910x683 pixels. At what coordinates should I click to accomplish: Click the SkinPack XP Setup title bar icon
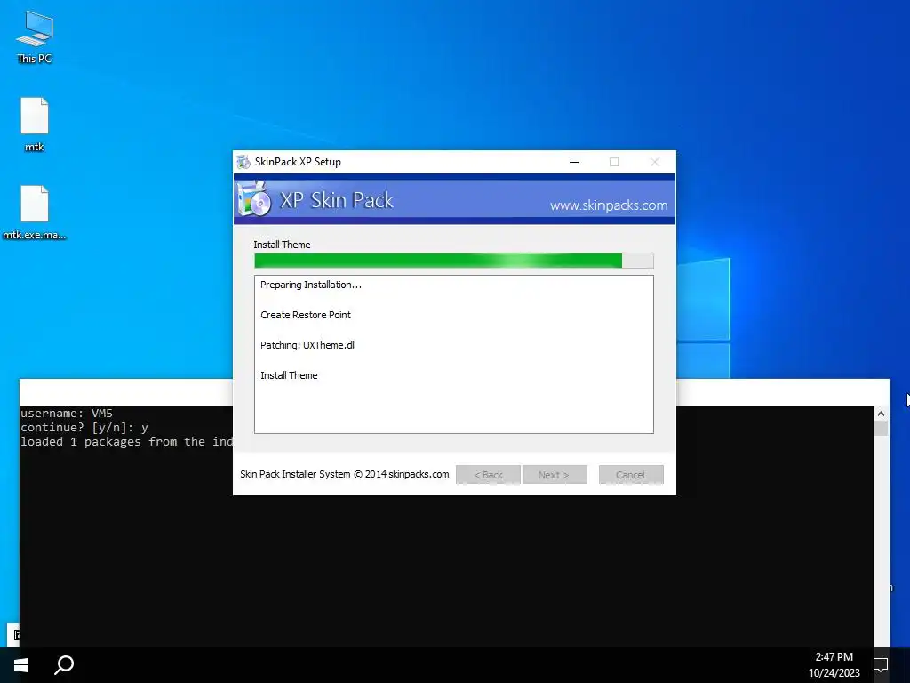pos(243,162)
